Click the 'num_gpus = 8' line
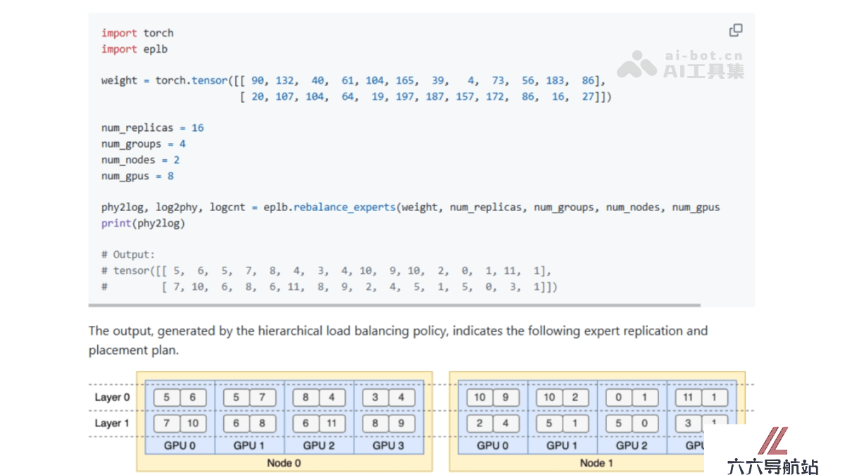This screenshot has width=845, height=475. point(137,177)
